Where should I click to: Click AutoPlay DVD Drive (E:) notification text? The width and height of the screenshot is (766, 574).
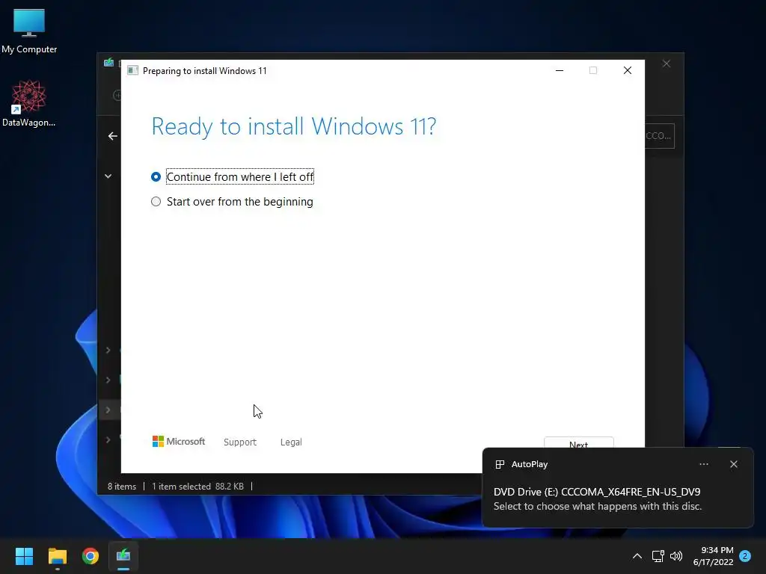(597, 492)
